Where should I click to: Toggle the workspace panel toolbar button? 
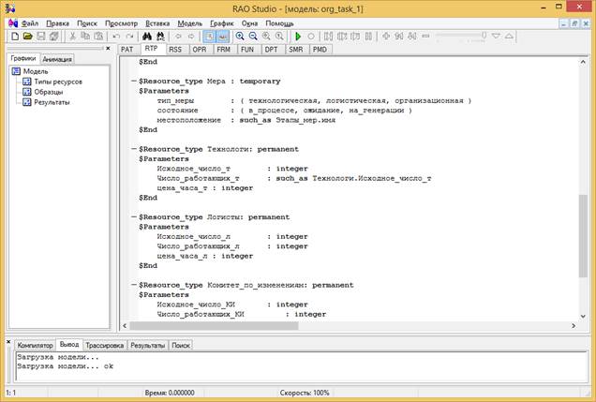pos(209,37)
